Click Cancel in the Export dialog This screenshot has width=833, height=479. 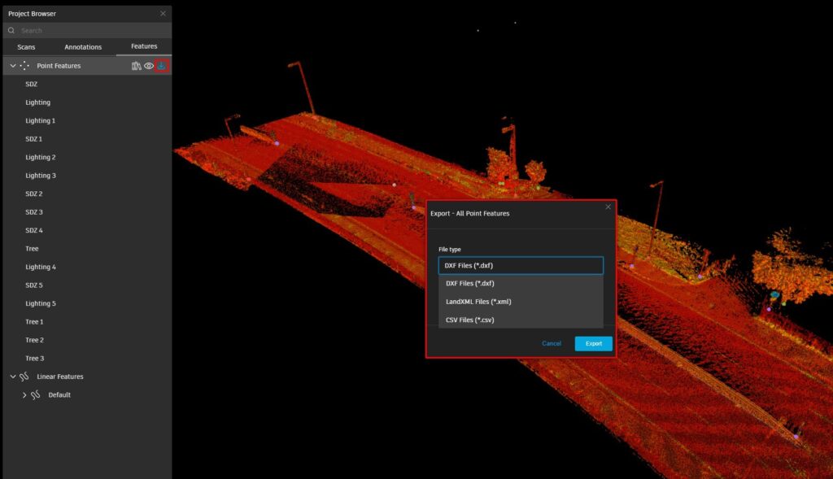pos(552,343)
